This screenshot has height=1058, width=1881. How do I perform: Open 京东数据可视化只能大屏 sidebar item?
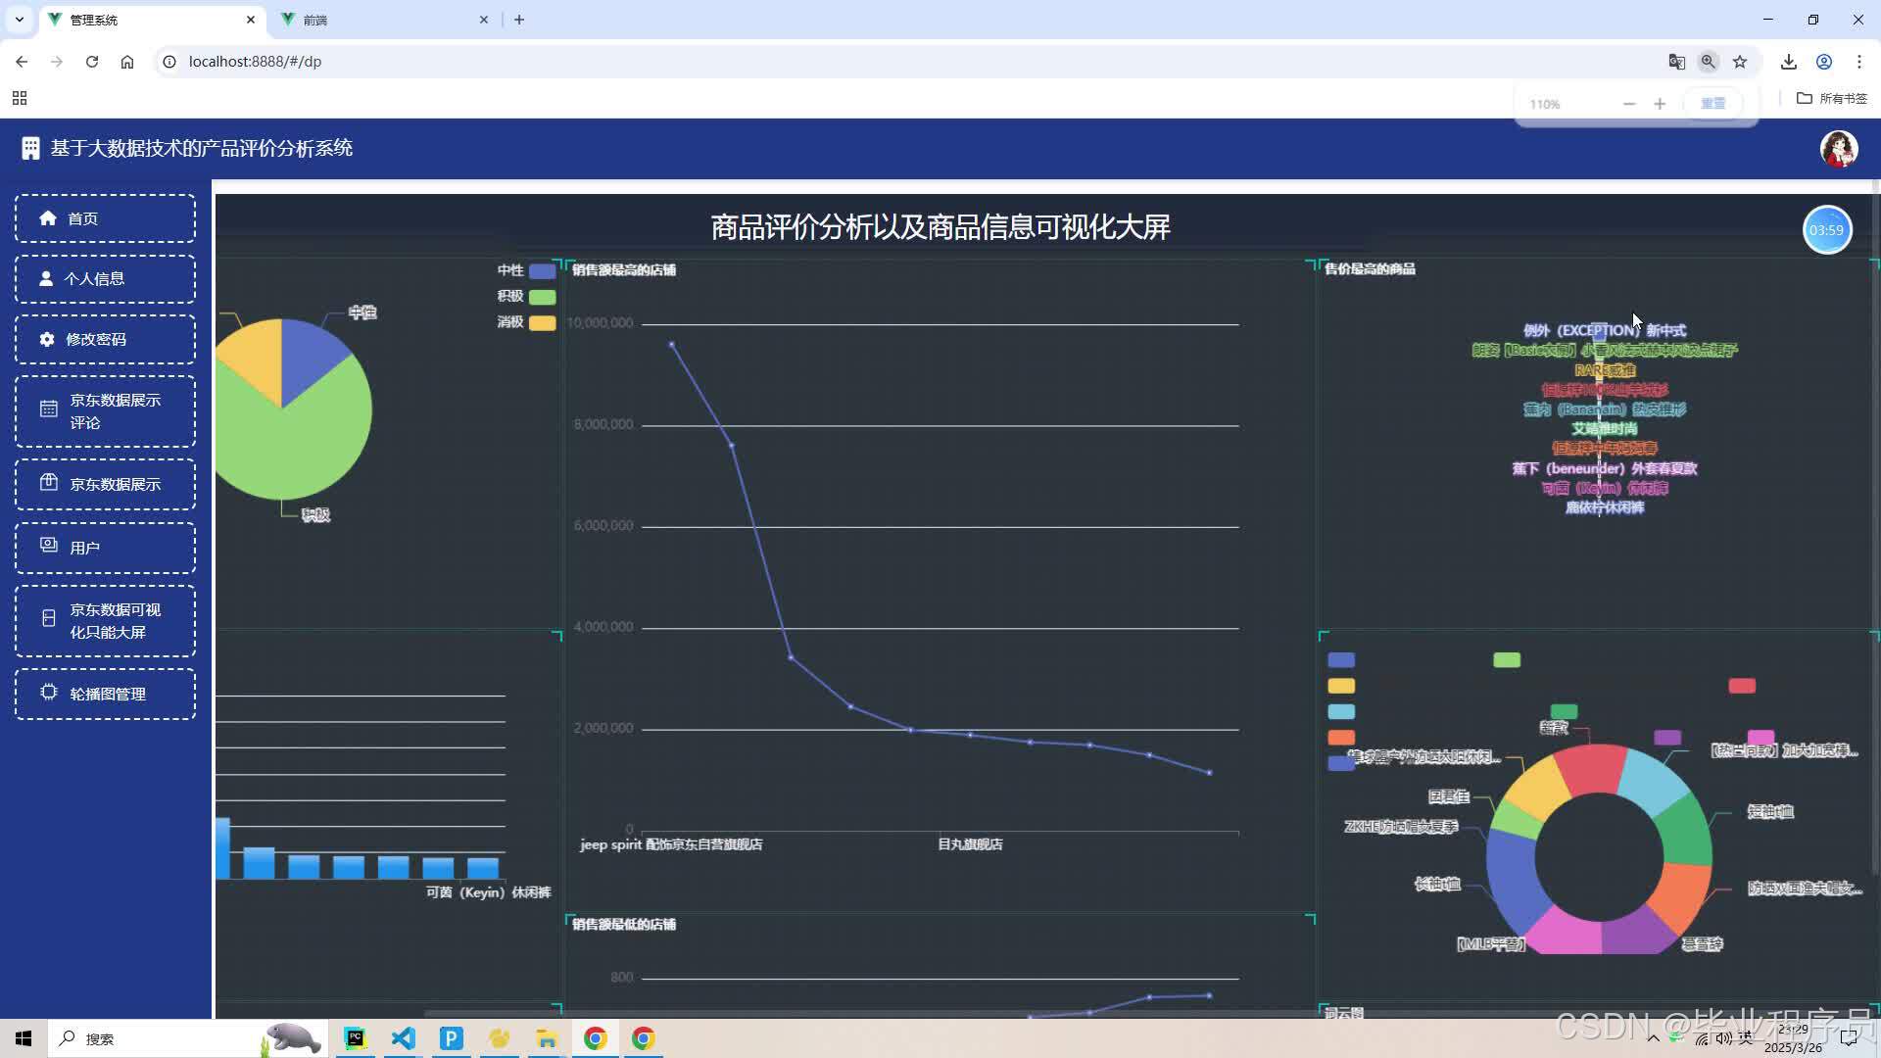coord(105,621)
